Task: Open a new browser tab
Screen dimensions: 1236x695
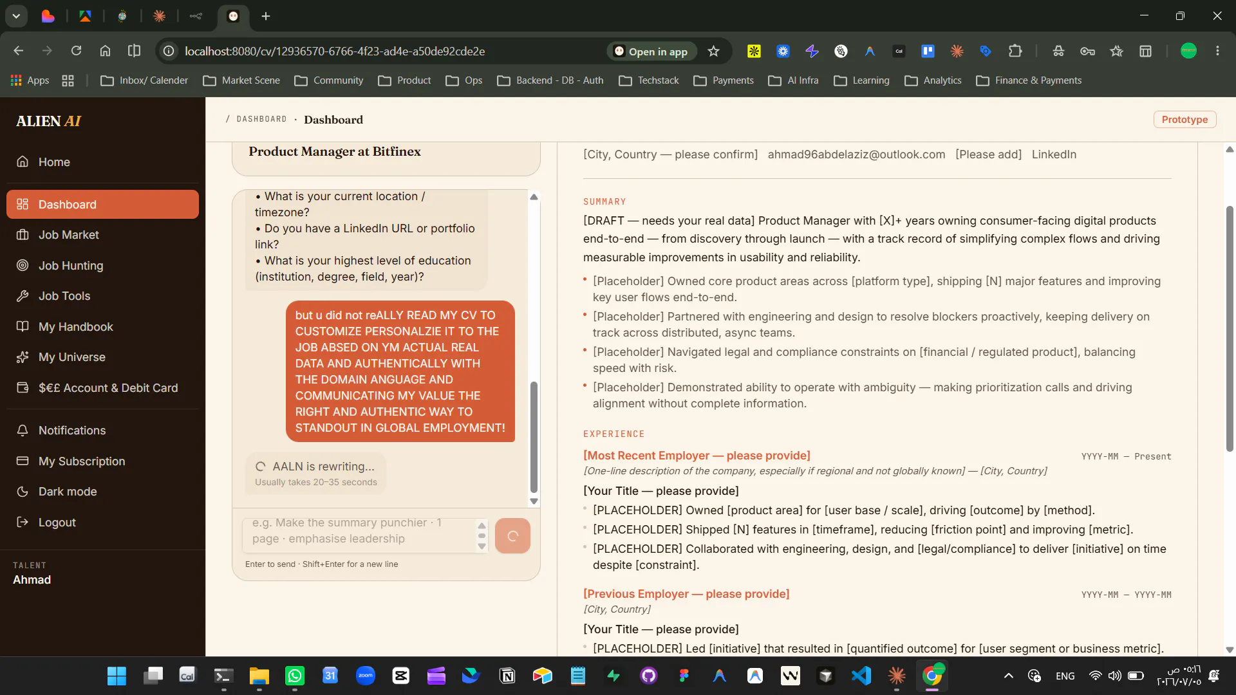Action: pyautogui.click(x=266, y=16)
